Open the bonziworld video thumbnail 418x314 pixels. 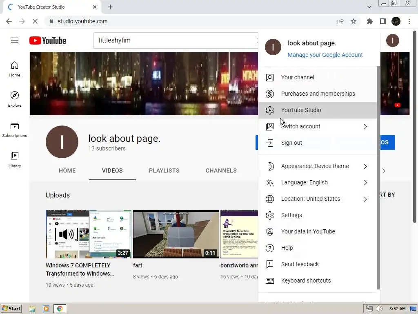(239, 234)
